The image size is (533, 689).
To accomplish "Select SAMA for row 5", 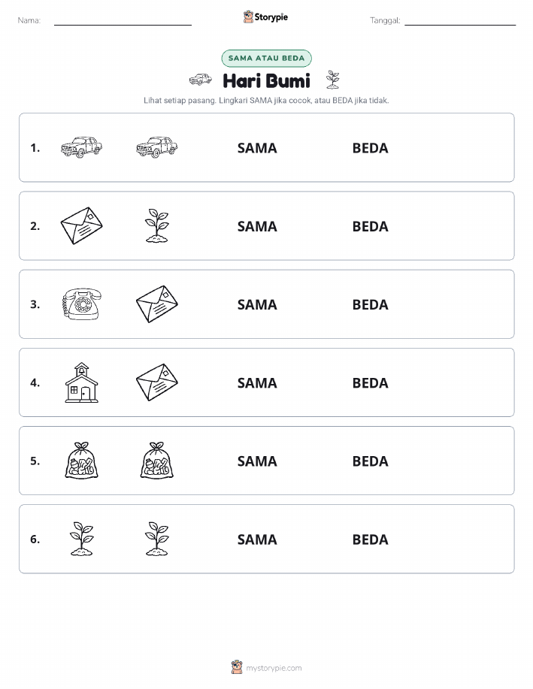I will pos(257,461).
